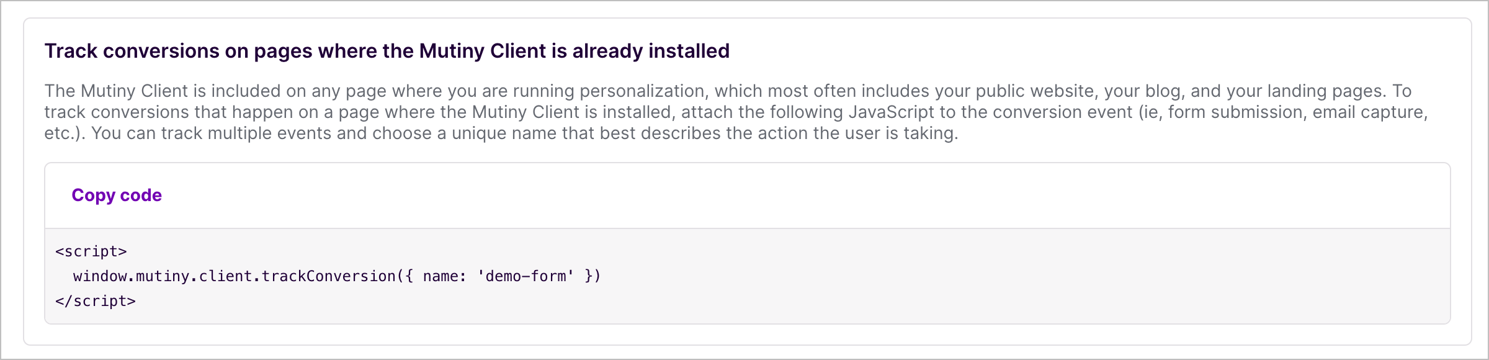
Task: Click the code block below Copy code
Action: 744,276
